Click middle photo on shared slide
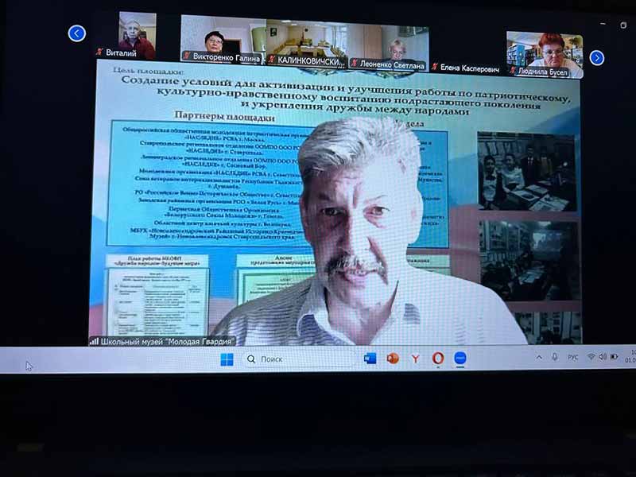Viewport: 636px width, 477px height. [529, 261]
